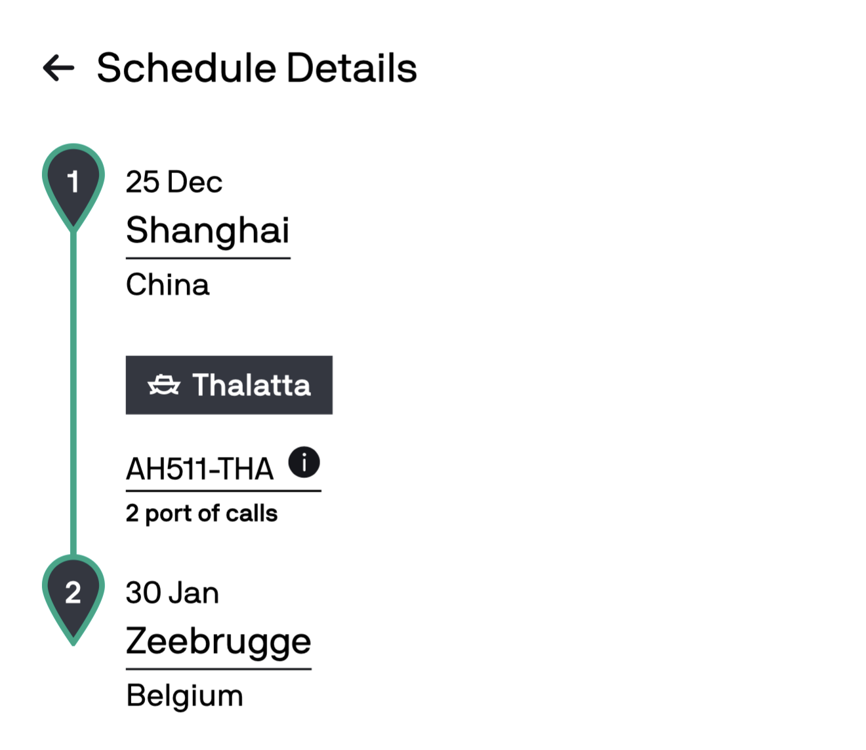Click the underline beneath Zeebrugge
The width and height of the screenshot is (866, 750).
coord(218,669)
